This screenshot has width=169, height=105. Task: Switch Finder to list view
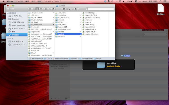coord(34,9)
